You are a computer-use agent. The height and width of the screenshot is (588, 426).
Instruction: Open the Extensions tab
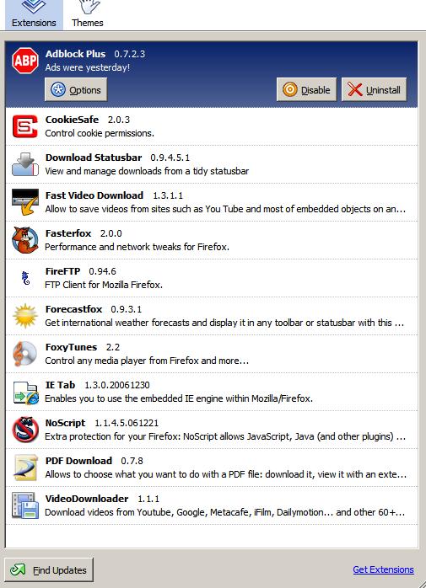point(34,14)
